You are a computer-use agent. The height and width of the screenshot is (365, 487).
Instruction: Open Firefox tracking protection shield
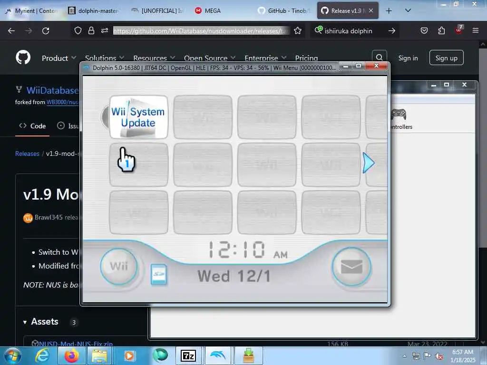click(x=78, y=30)
